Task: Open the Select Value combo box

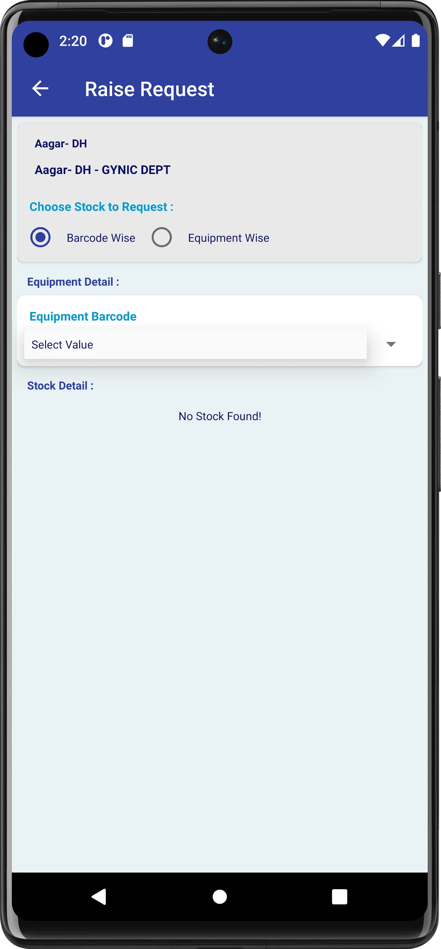Action: click(x=195, y=344)
